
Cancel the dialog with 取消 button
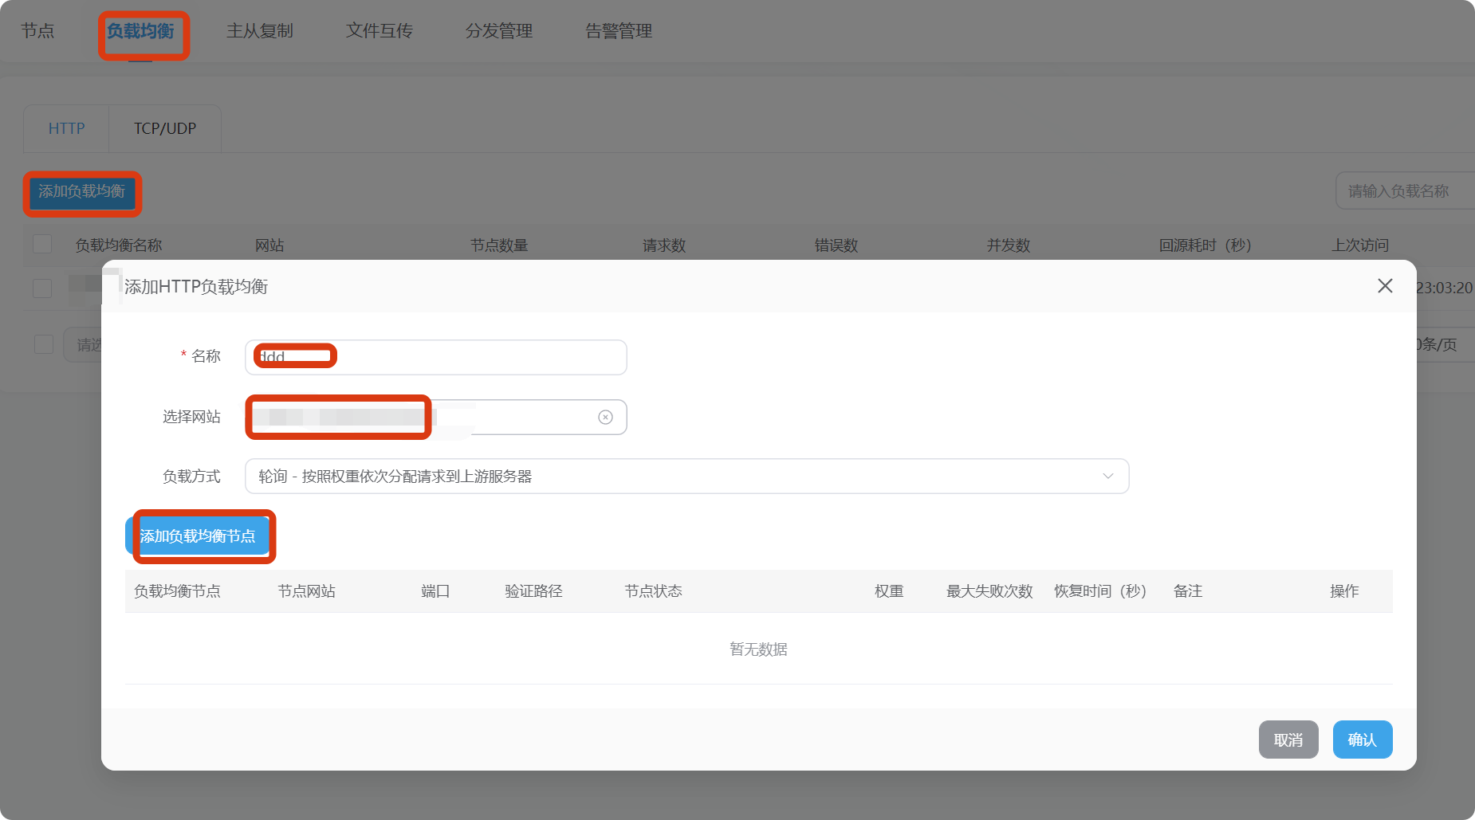[x=1288, y=740]
